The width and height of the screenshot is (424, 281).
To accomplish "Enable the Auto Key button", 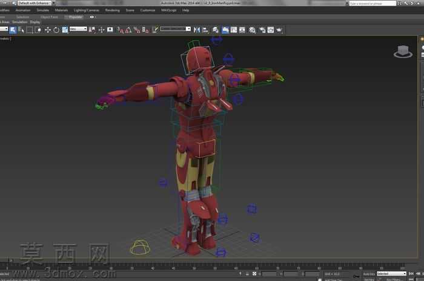I will pos(369,274).
